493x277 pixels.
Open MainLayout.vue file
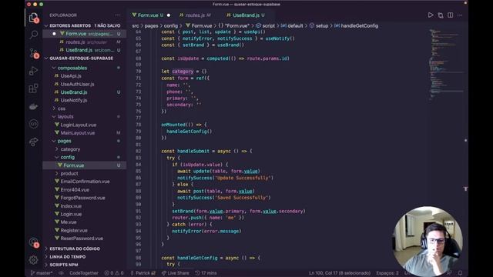[x=78, y=133]
